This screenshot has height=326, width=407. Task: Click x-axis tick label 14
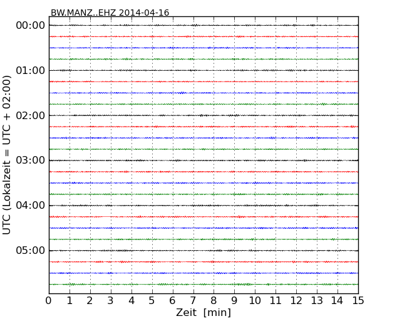[337, 300]
